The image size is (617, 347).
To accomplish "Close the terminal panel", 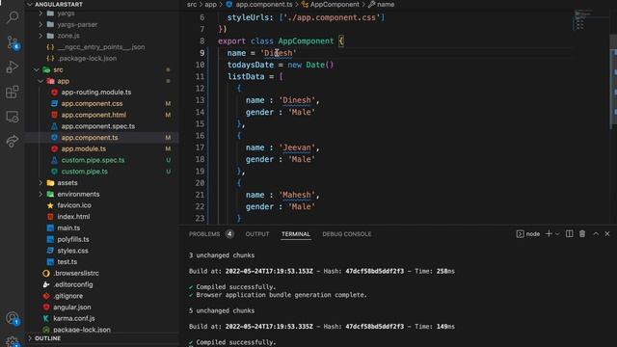I will pyautogui.click(x=607, y=233).
